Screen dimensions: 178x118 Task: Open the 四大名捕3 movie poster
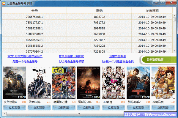pos(39,83)
